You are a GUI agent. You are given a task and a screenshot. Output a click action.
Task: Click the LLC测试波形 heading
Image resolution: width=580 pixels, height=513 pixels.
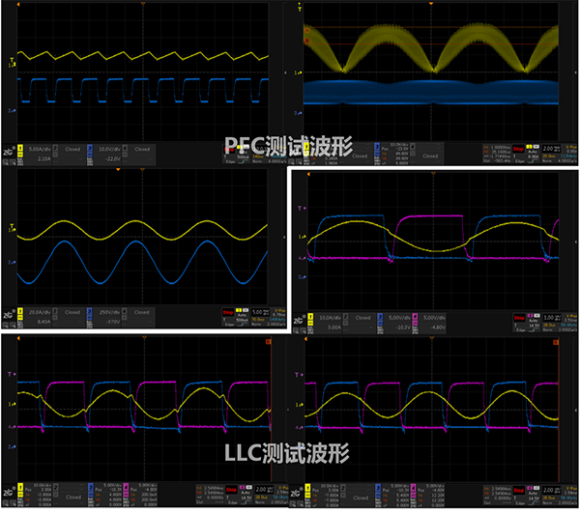pyautogui.click(x=290, y=451)
